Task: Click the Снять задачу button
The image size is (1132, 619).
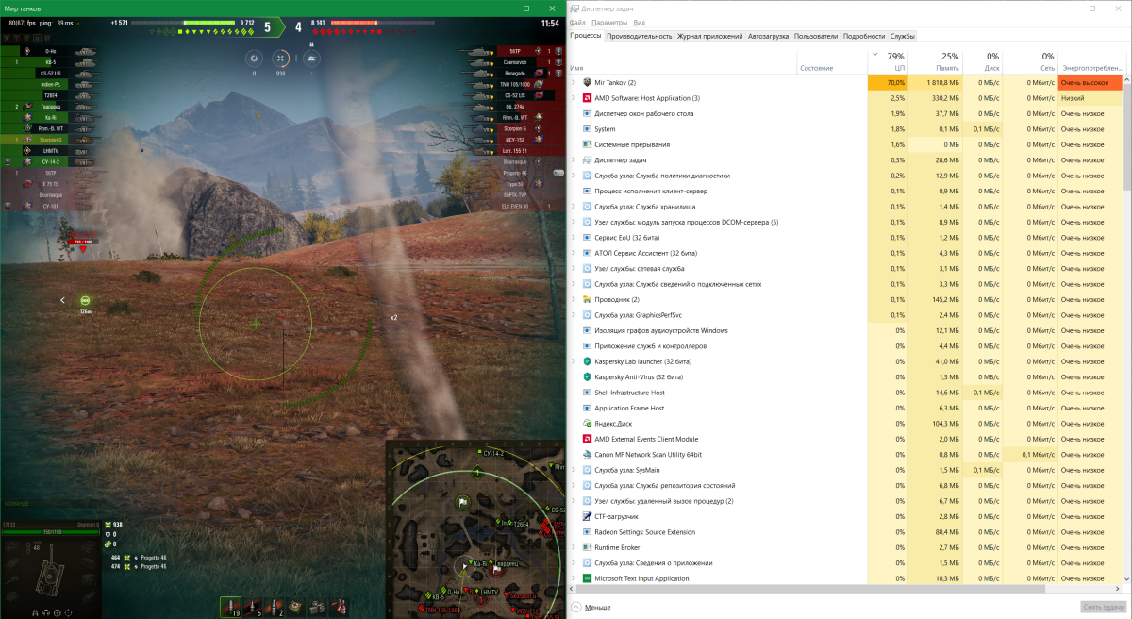Action: pyautogui.click(x=1104, y=607)
